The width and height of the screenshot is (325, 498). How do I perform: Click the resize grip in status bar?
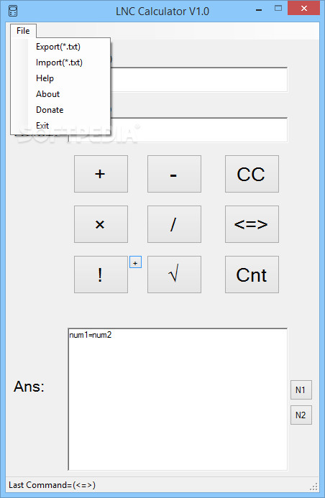pyautogui.click(x=314, y=487)
